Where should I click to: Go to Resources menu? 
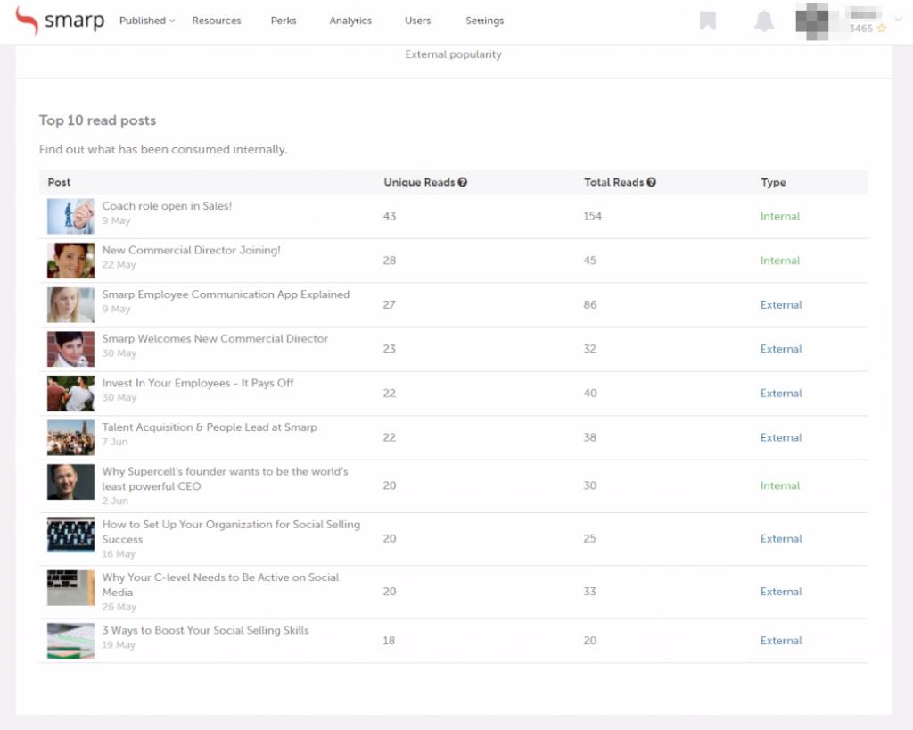point(217,21)
